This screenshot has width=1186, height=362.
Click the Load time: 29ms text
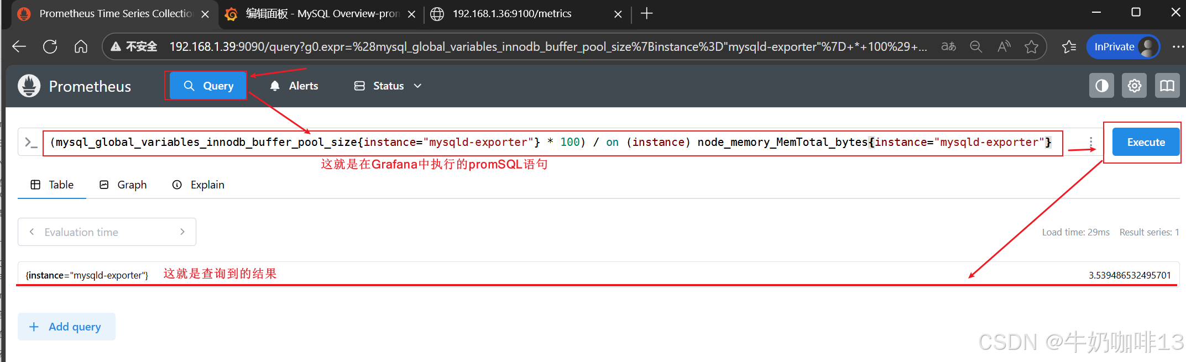point(1076,232)
